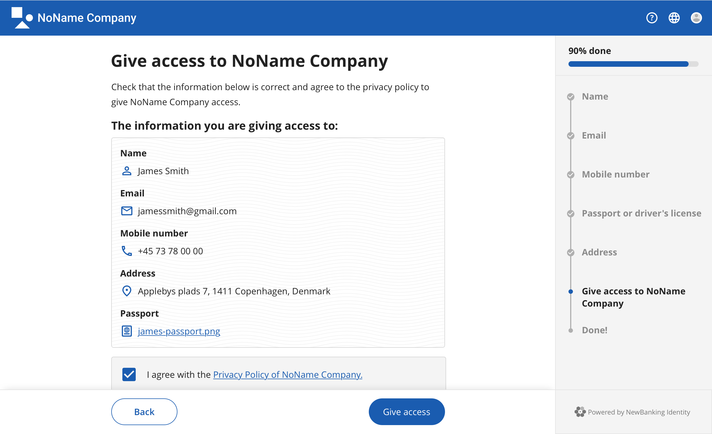The width and height of the screenshot is (712, 434).
Task: Click the person icon beside James Smith
Action: pyautogui.click(x=127, y=171)
